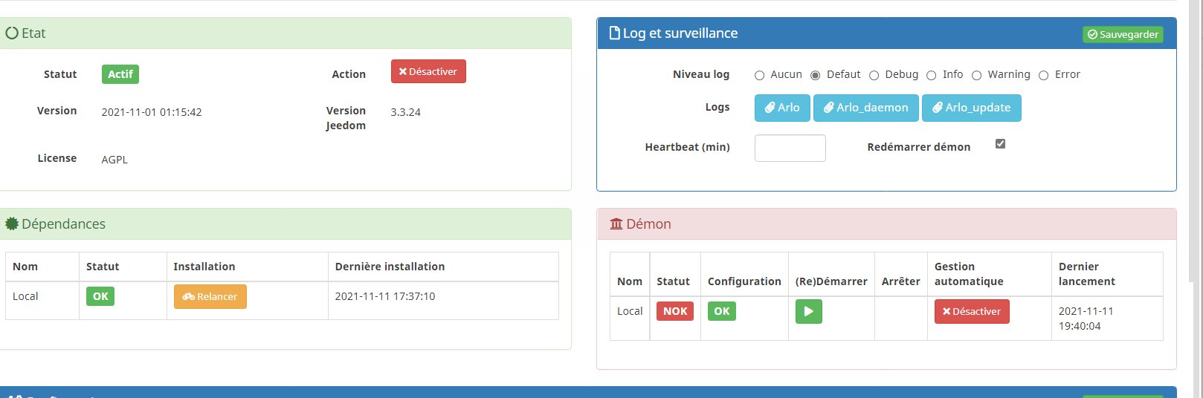The height and width of the screenshot is (398, 1203).
Task: Click the red NOK daemon status badge
Action: coord(674,311)
